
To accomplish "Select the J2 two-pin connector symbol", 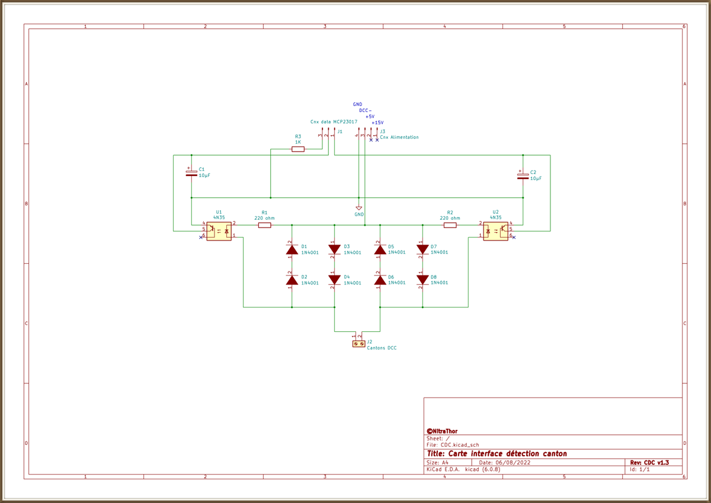I will click(x=359, y=344).
